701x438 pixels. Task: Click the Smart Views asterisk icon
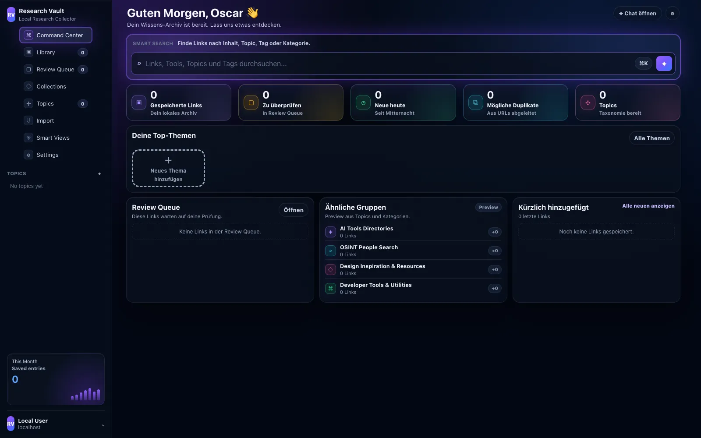28,138
